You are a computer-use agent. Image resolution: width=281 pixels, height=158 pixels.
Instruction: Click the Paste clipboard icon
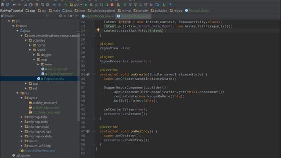[36, 5]
